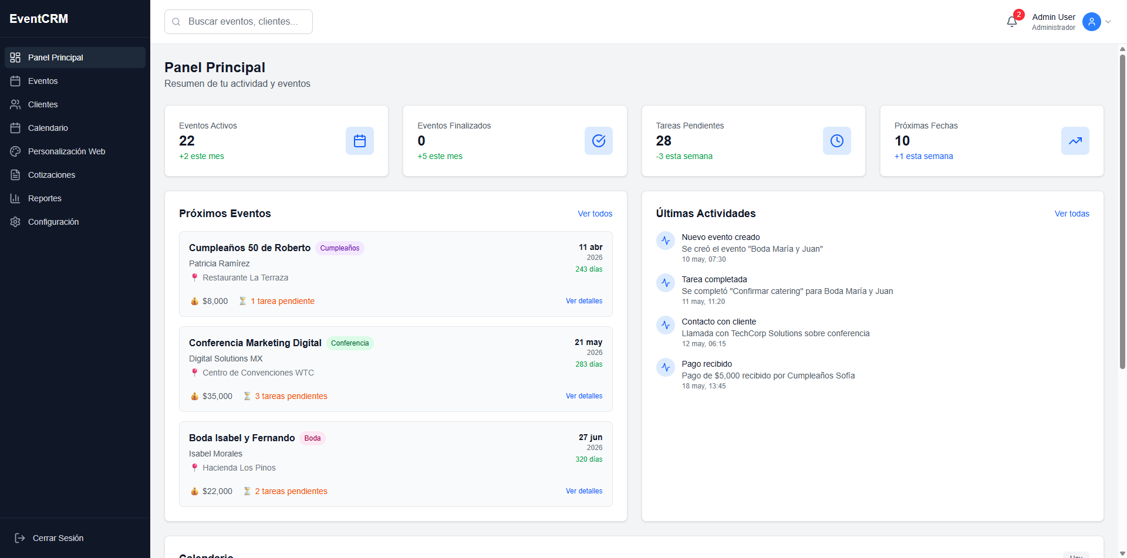1127x558 pixels.
Task: Focus the Buscar eventos, clientes search field
Action: click(x=244, y=22)
